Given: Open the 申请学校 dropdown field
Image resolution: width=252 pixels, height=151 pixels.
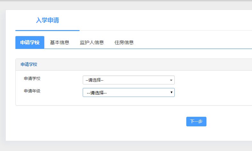Looking at the screenshot, I should pos(128,80).
